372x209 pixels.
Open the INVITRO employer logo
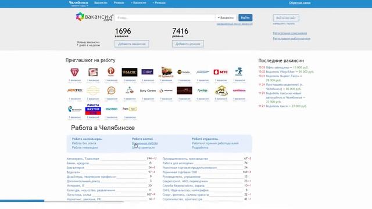click(x=111, y=109)
